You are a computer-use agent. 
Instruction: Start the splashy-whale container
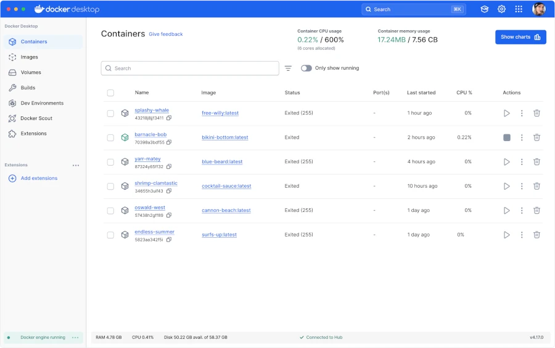tap(506, 113)
